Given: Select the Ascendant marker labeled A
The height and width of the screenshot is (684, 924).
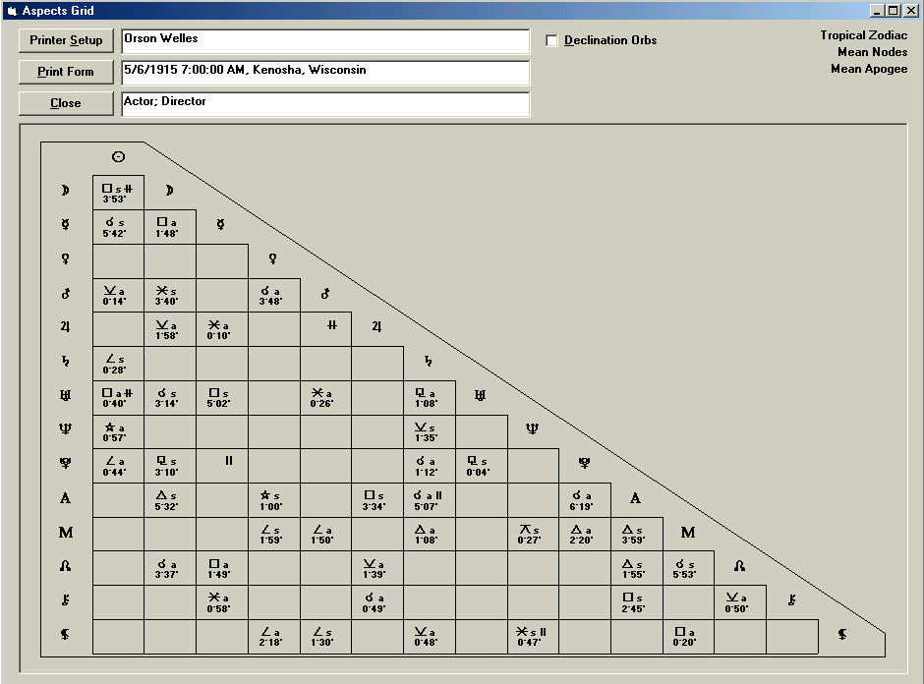Looking at the screenshot, I should point(634,498).
